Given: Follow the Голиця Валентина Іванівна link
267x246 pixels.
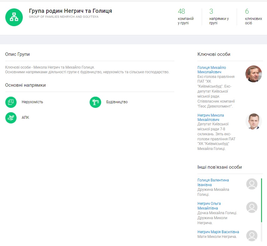Looking at the screenshot, I should pos(213,182).
